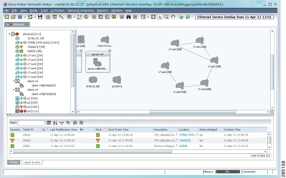The image size is (286, 178).
Task: Select ticket 20004 row in the table
Action: 138,140
